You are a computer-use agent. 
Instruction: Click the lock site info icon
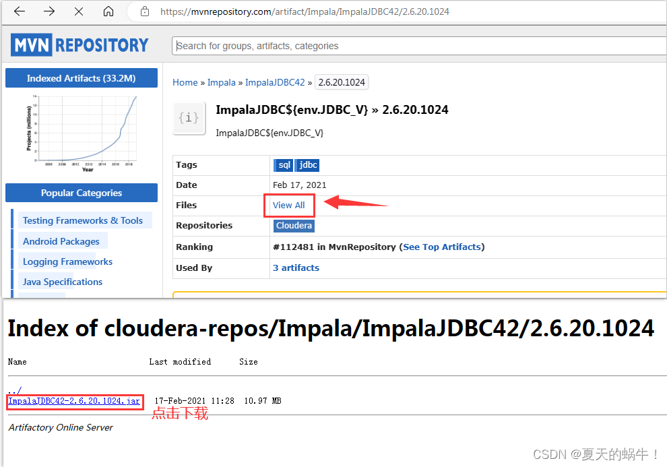(x=145, y=11)
